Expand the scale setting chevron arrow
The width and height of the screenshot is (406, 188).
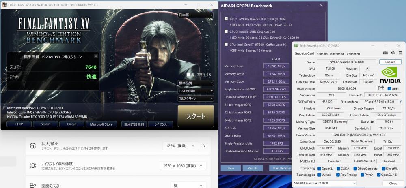[x=204, y=146]
